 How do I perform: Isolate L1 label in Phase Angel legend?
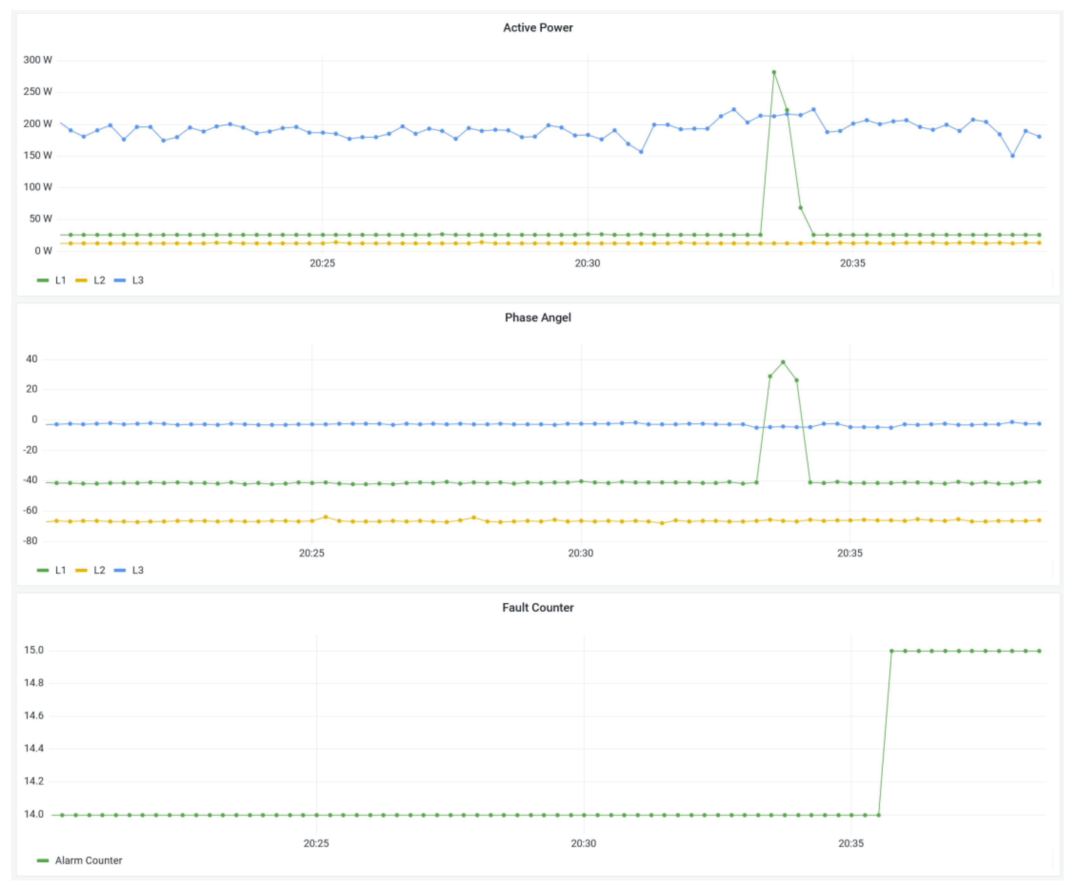point(60,570)
